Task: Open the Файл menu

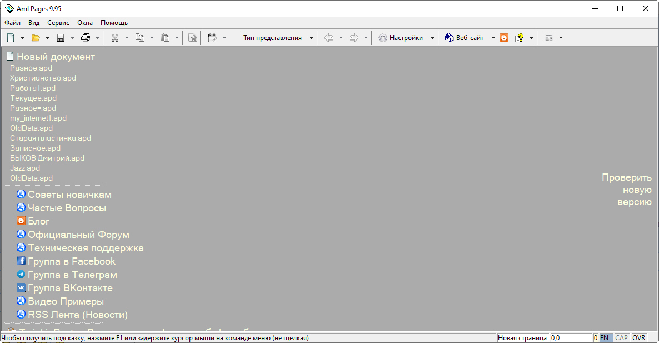Action: [13, 23]
